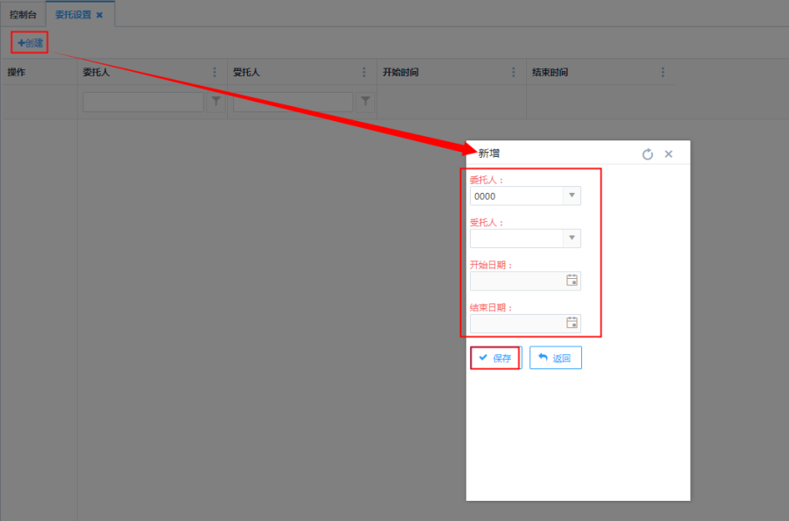Click the 创建 create button

pyautogui.click(x=30, y=42)
